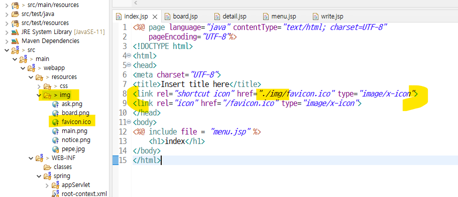Click the "shortcut icon" rel value on line 8

pos(205,93)
